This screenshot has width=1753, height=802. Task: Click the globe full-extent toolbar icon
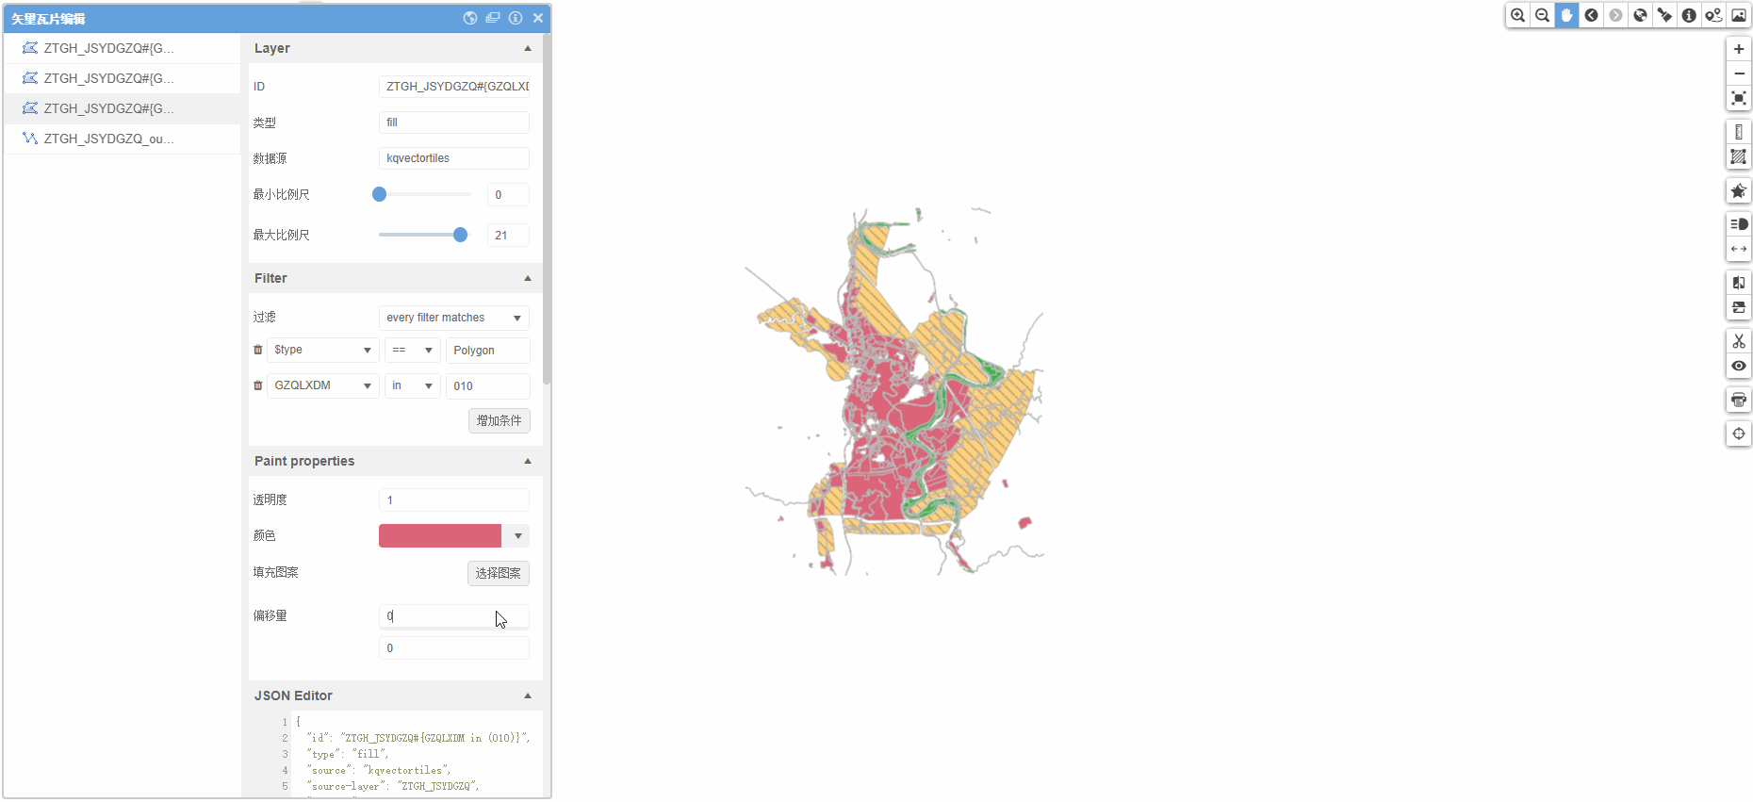[1640, 15]
